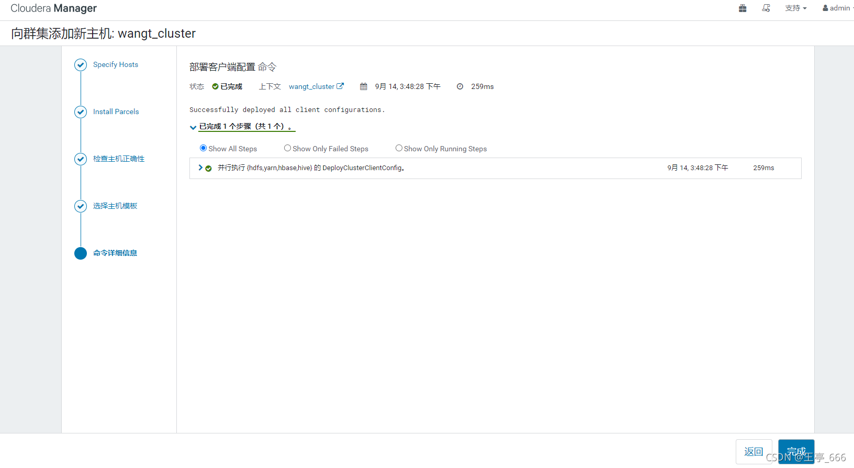
Task: Expand the DeployClusterClientConfig step row
Action: point(200,168)
